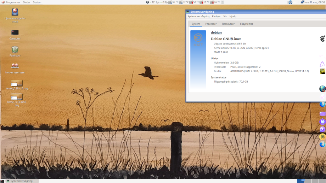
Task: Open the Programmer applications menu
Action: (13, 2)
